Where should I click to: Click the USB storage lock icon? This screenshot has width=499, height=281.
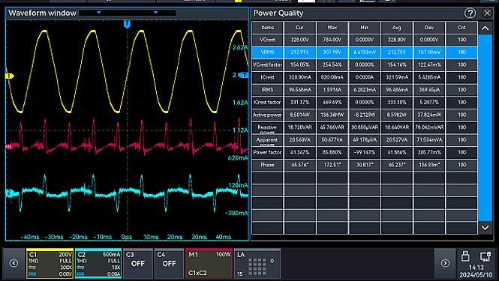[x=465, y=256]
